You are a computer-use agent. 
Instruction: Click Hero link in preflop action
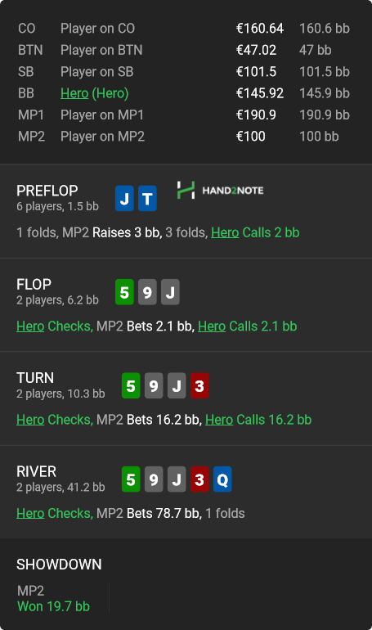(225, 232)
